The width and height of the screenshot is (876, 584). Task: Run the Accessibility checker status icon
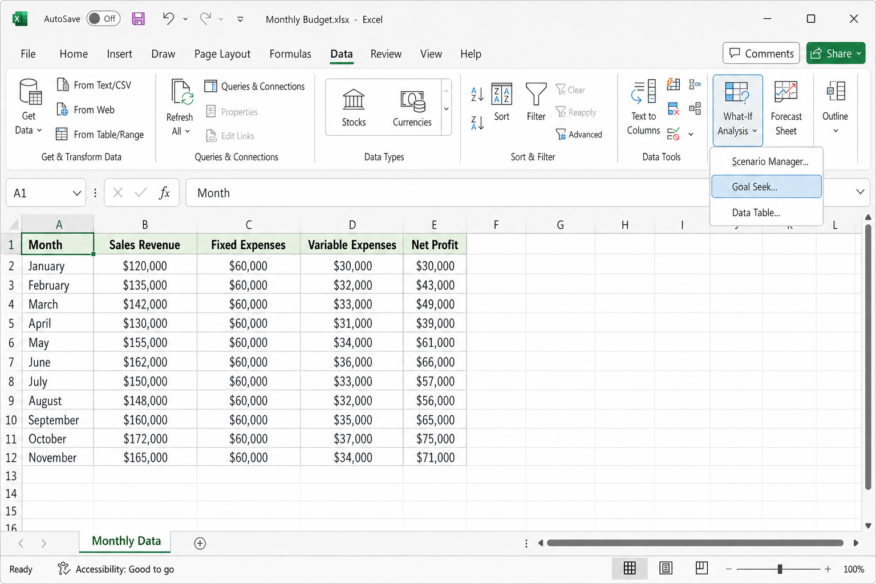(x=64, y=569)
